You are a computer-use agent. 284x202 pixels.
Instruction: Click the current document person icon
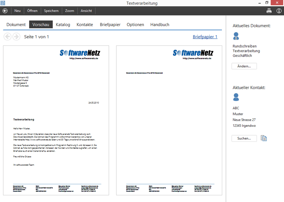[x=236, y=36]
